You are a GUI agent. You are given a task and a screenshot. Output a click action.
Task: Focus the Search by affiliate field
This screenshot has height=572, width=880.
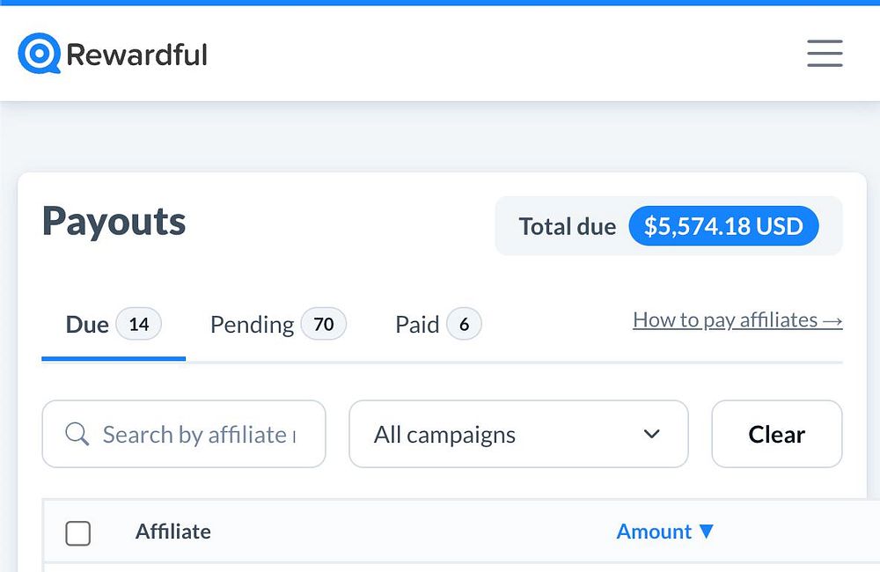coord(198,435)
